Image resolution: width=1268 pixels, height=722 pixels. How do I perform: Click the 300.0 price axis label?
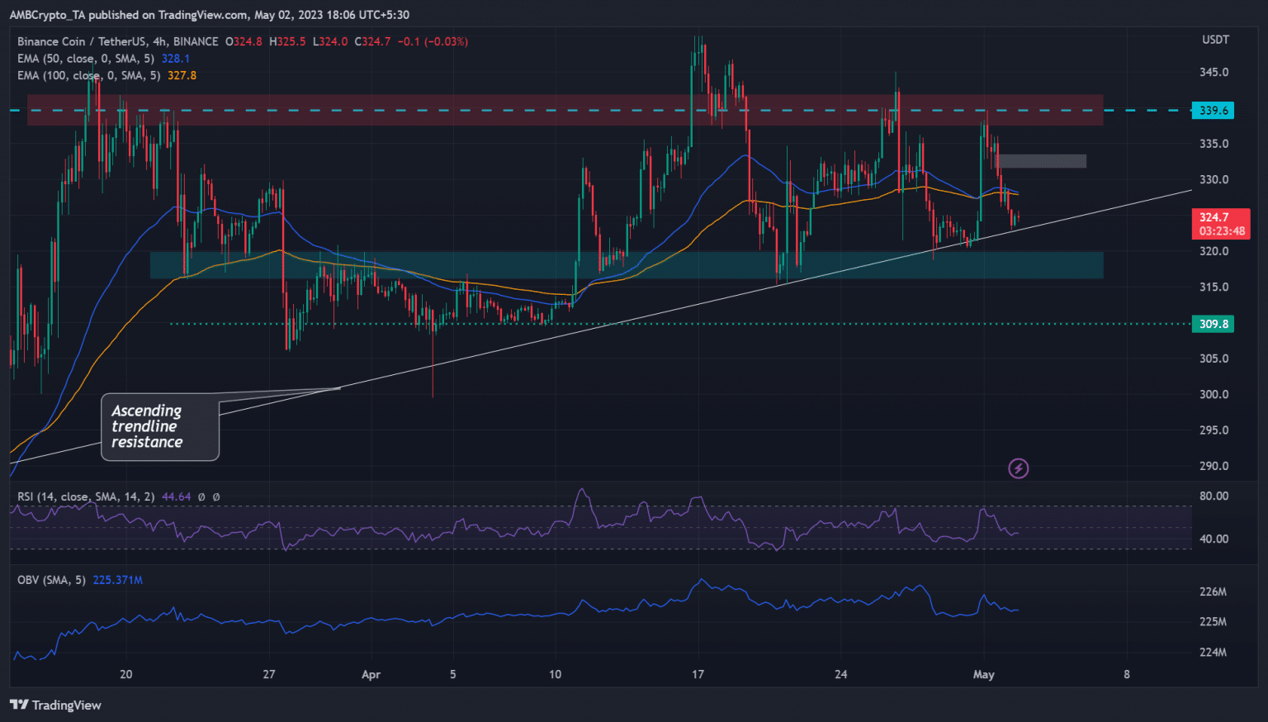click(x=1214, y=394)
